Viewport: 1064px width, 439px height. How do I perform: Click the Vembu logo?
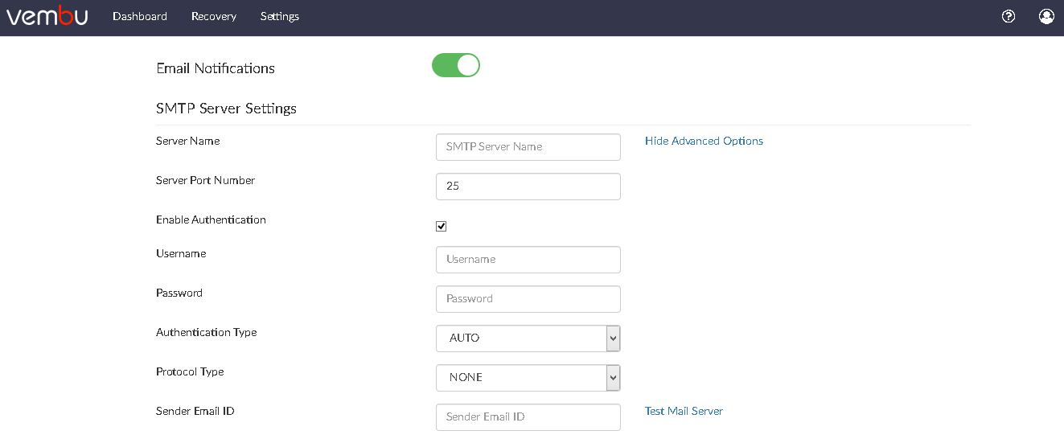click(47, 16)
